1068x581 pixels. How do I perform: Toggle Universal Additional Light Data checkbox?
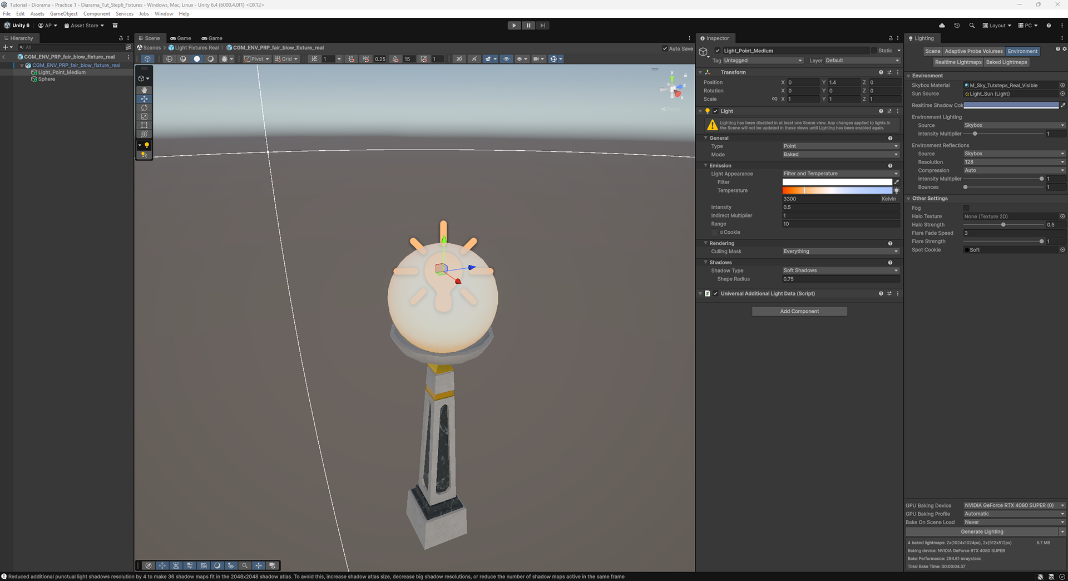(x=716, y=294)
